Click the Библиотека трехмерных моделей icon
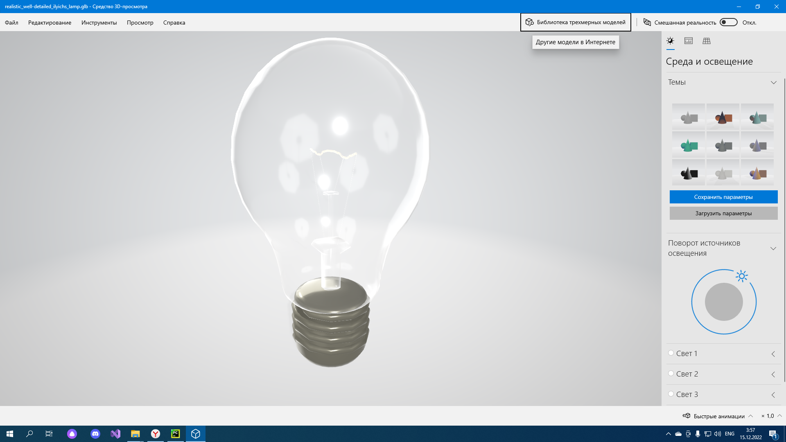Screen dimensions: 786x442 click(529, 22)
